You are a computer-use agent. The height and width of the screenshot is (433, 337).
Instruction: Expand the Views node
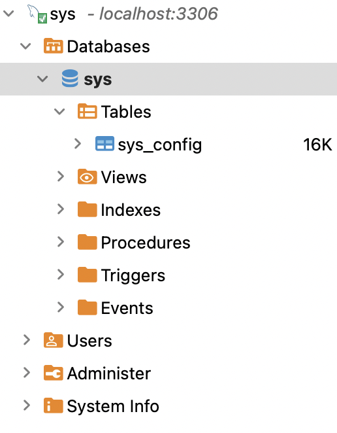(x=61, y=177)
